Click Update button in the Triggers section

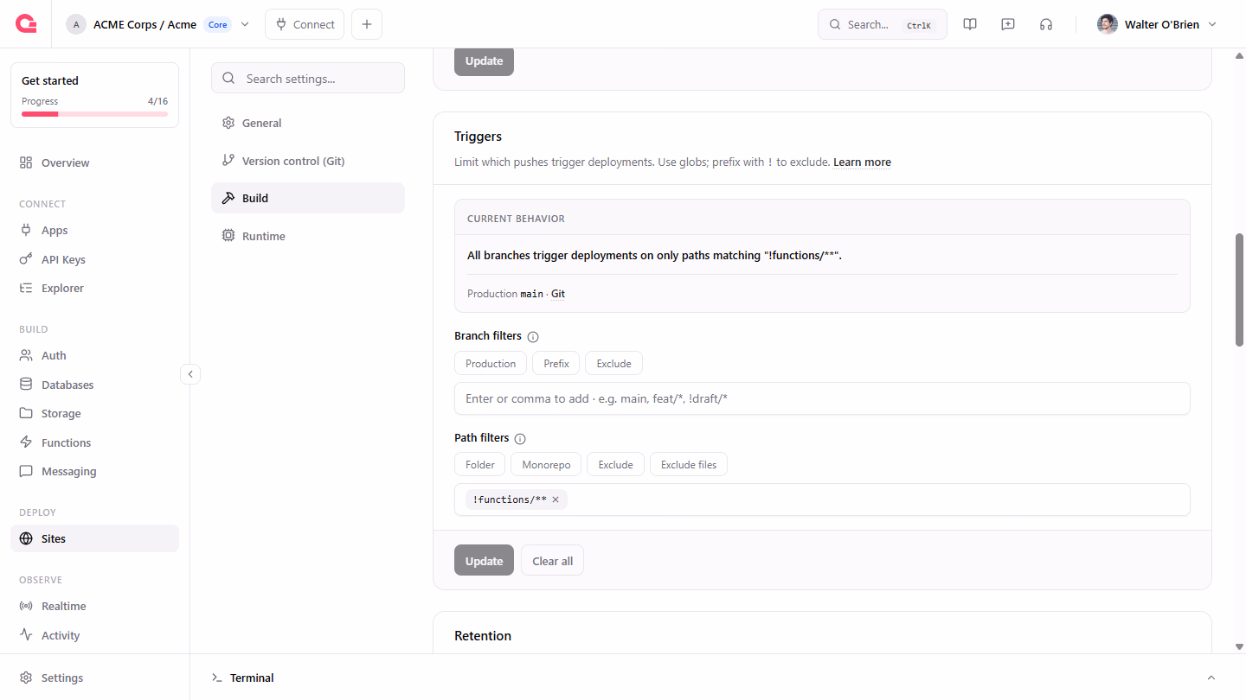(x=484, y=561)
